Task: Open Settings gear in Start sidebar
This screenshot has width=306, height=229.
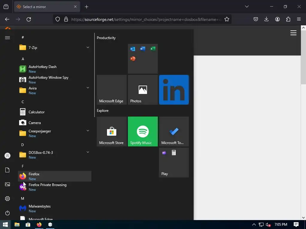Action: coord(7,199)
